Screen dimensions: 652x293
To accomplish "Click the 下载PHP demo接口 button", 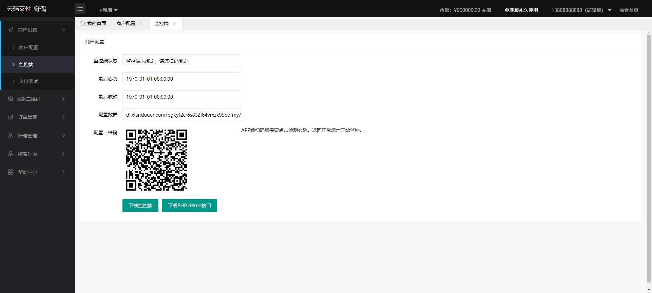I will (x=189, y=206).
